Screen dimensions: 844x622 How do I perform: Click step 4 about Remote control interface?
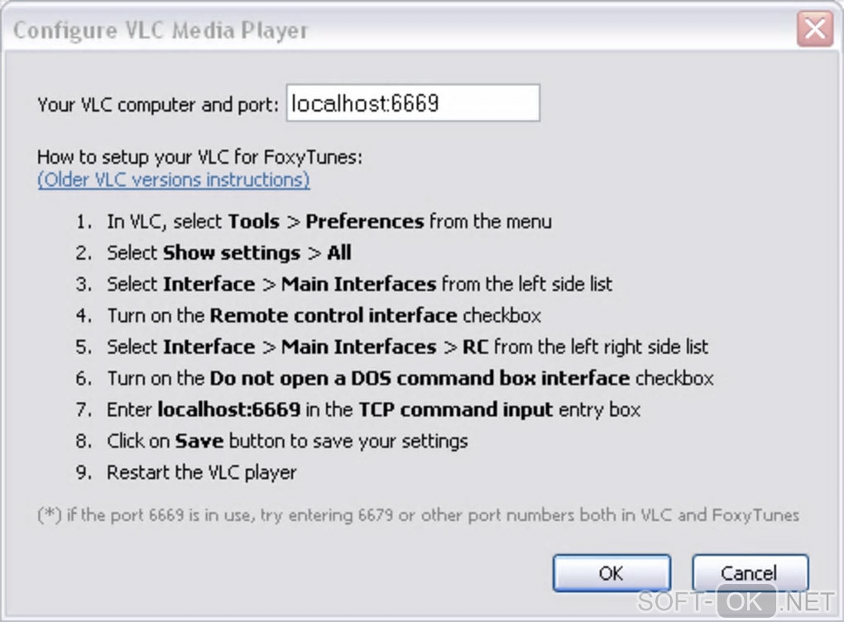point(324,315)
